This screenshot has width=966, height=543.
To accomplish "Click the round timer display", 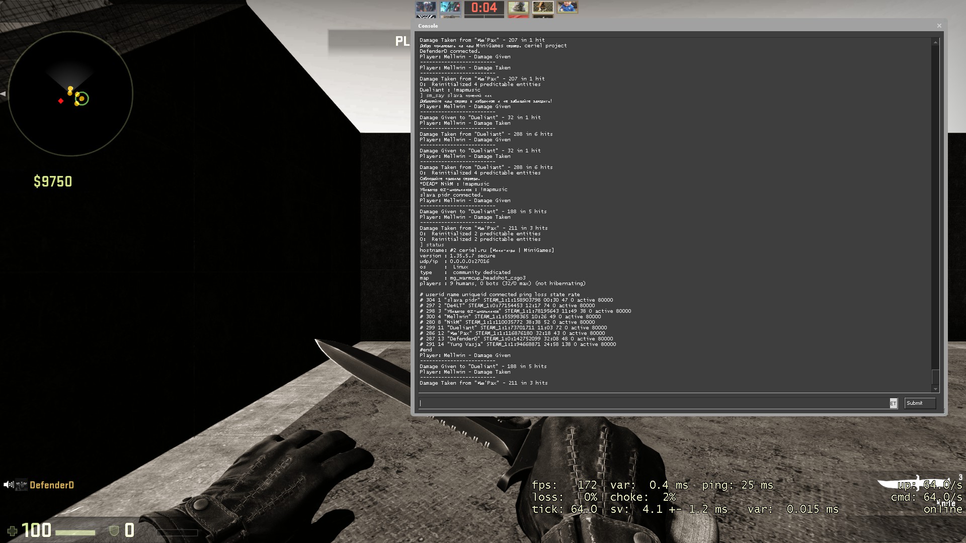I will (484, 8).
